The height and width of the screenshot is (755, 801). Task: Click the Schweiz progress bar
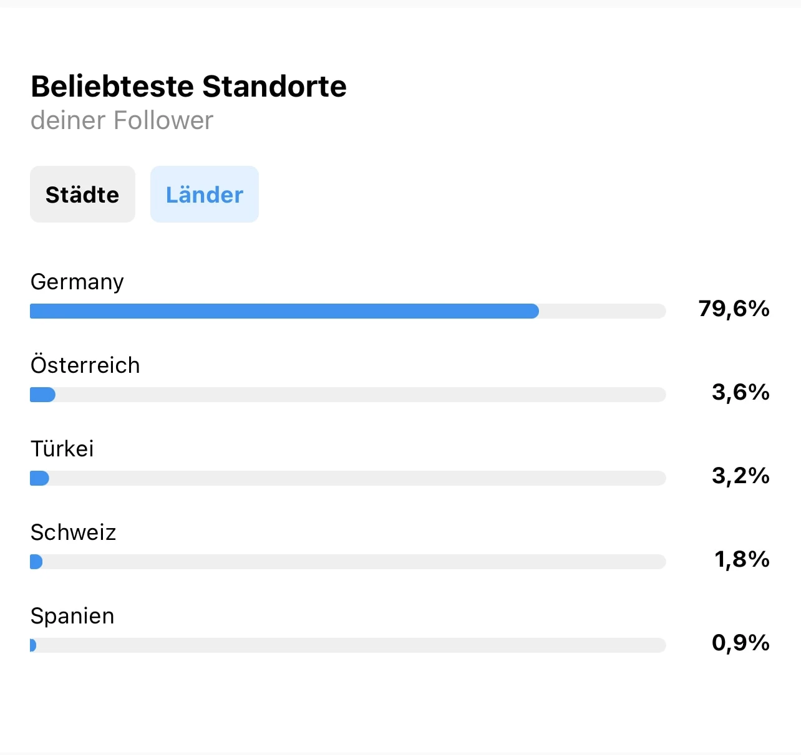pyautogui.click(x=347, y=562)
